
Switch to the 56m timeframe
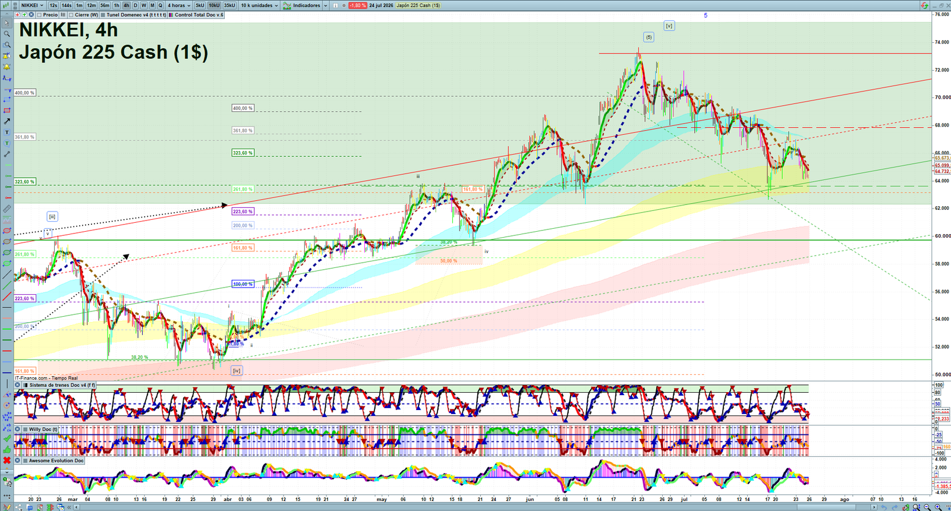[x=105, y=5]
